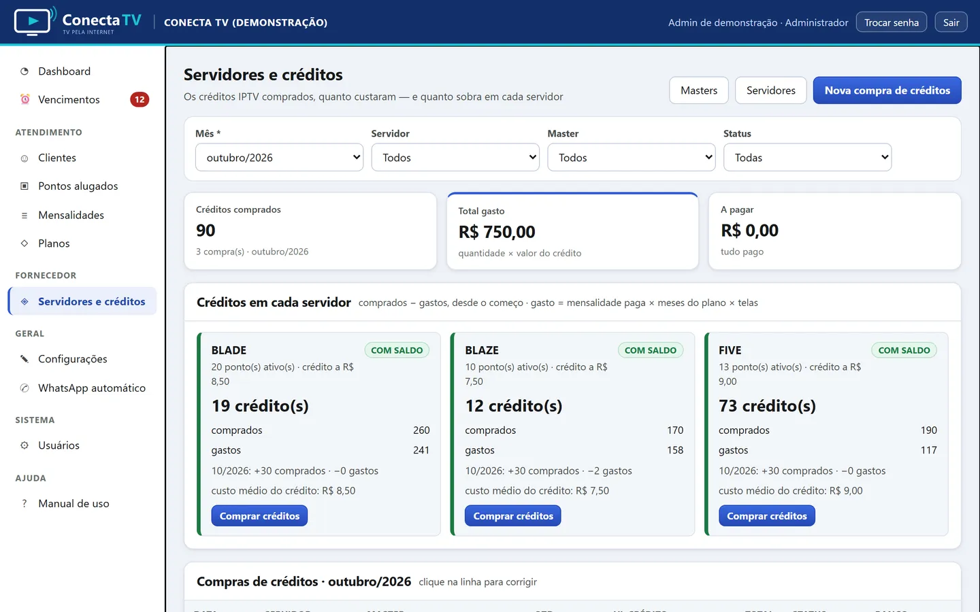Image resolution: width=980 pixels, height=612 pixels.
Task: Click the COM SALDO badge on BLADE
Action: [x=397, y=350]
